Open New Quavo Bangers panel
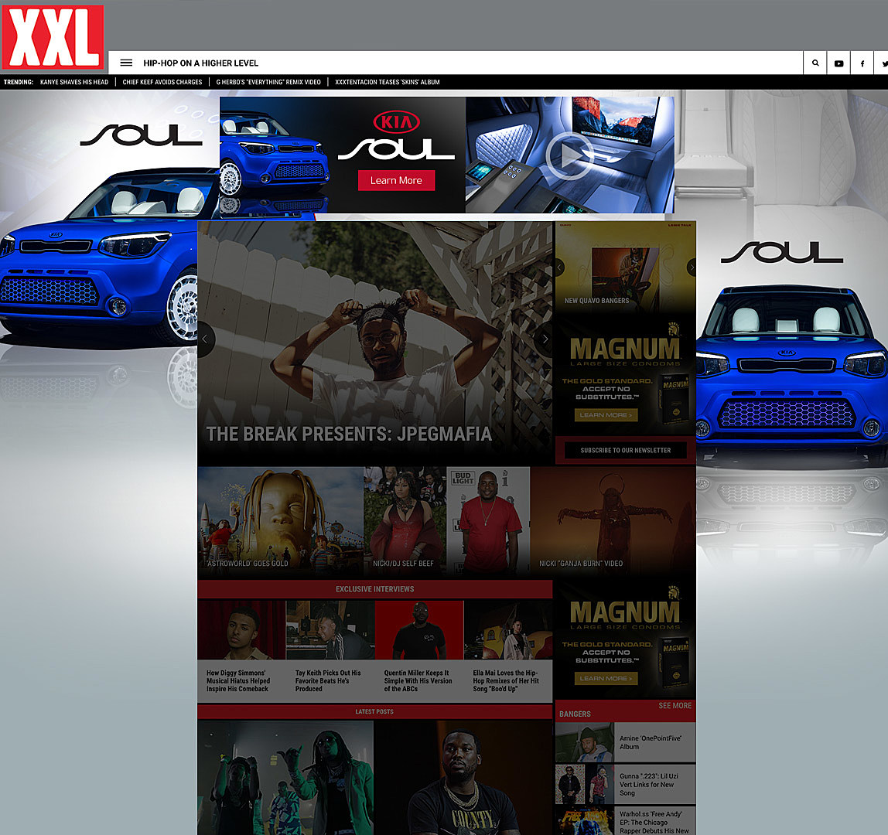The width and height of the screenshot is (888, 835). tap(625, 266)
